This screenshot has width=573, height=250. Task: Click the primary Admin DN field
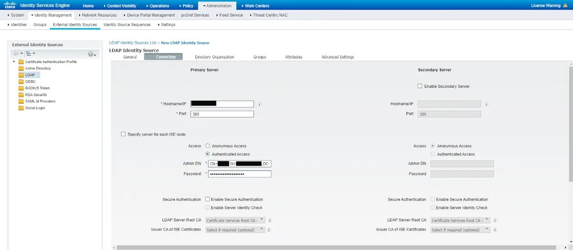click(240, 164)
